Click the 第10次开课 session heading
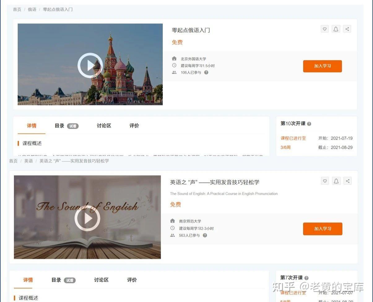 point(293,123)
